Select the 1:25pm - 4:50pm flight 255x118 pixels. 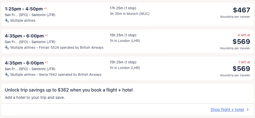click(24, 9)
